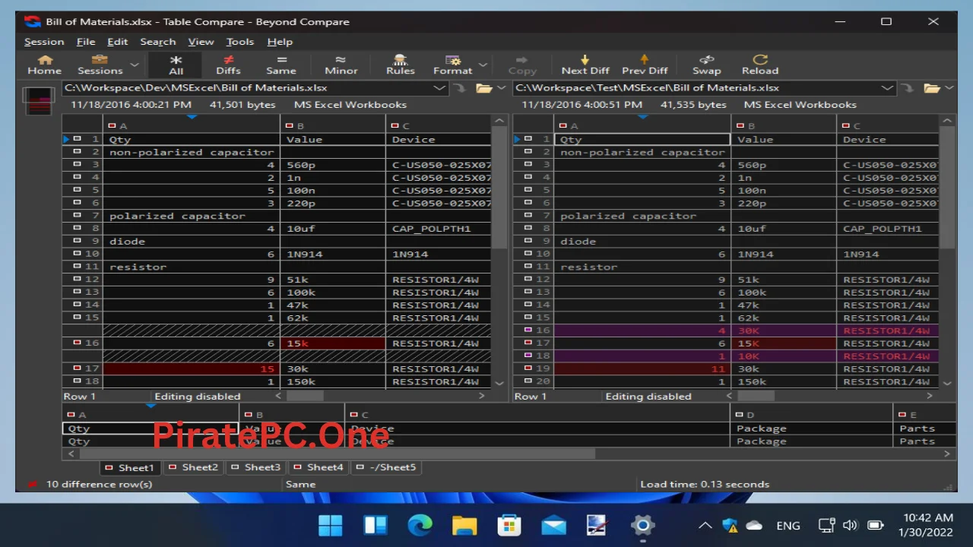The image size is (973, 547).
Task: Open the Session menu
Action: pyautogui.click(x=44, y=42)
